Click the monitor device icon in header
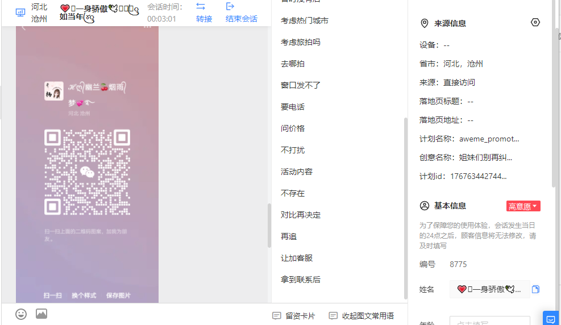This screenshot has height=325, width=561. pyautogui.click(x=20, y=13)
